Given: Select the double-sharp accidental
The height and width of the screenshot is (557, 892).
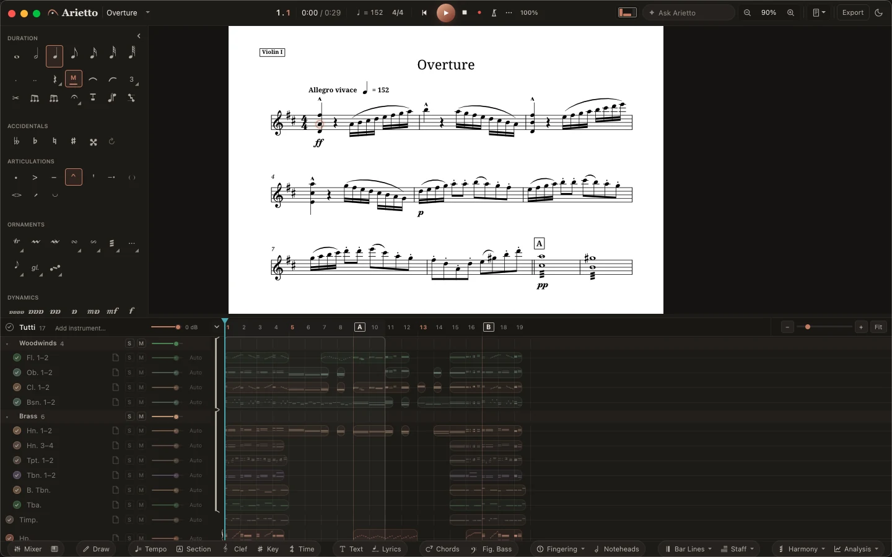Looking at the screenshot, I should click(93, 142).
